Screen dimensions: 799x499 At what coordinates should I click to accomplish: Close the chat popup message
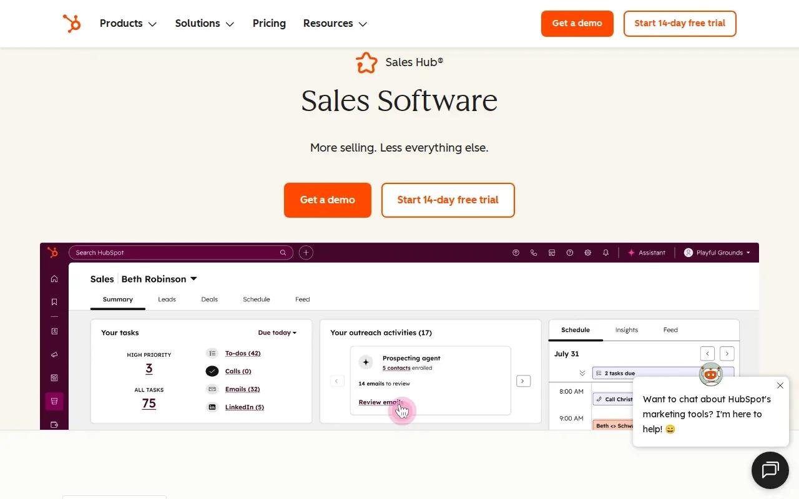[780, 385]
